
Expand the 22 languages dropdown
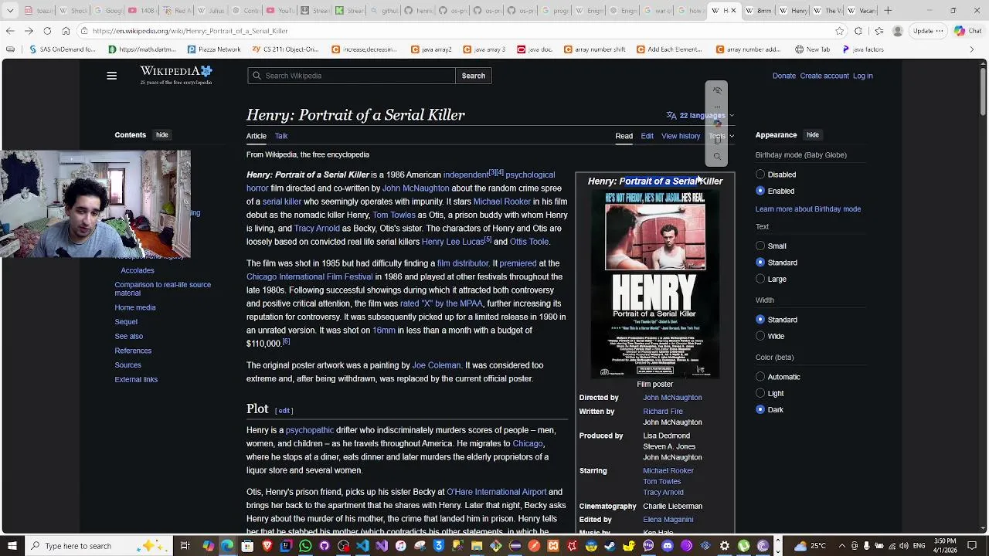click(x=700, y=115)
